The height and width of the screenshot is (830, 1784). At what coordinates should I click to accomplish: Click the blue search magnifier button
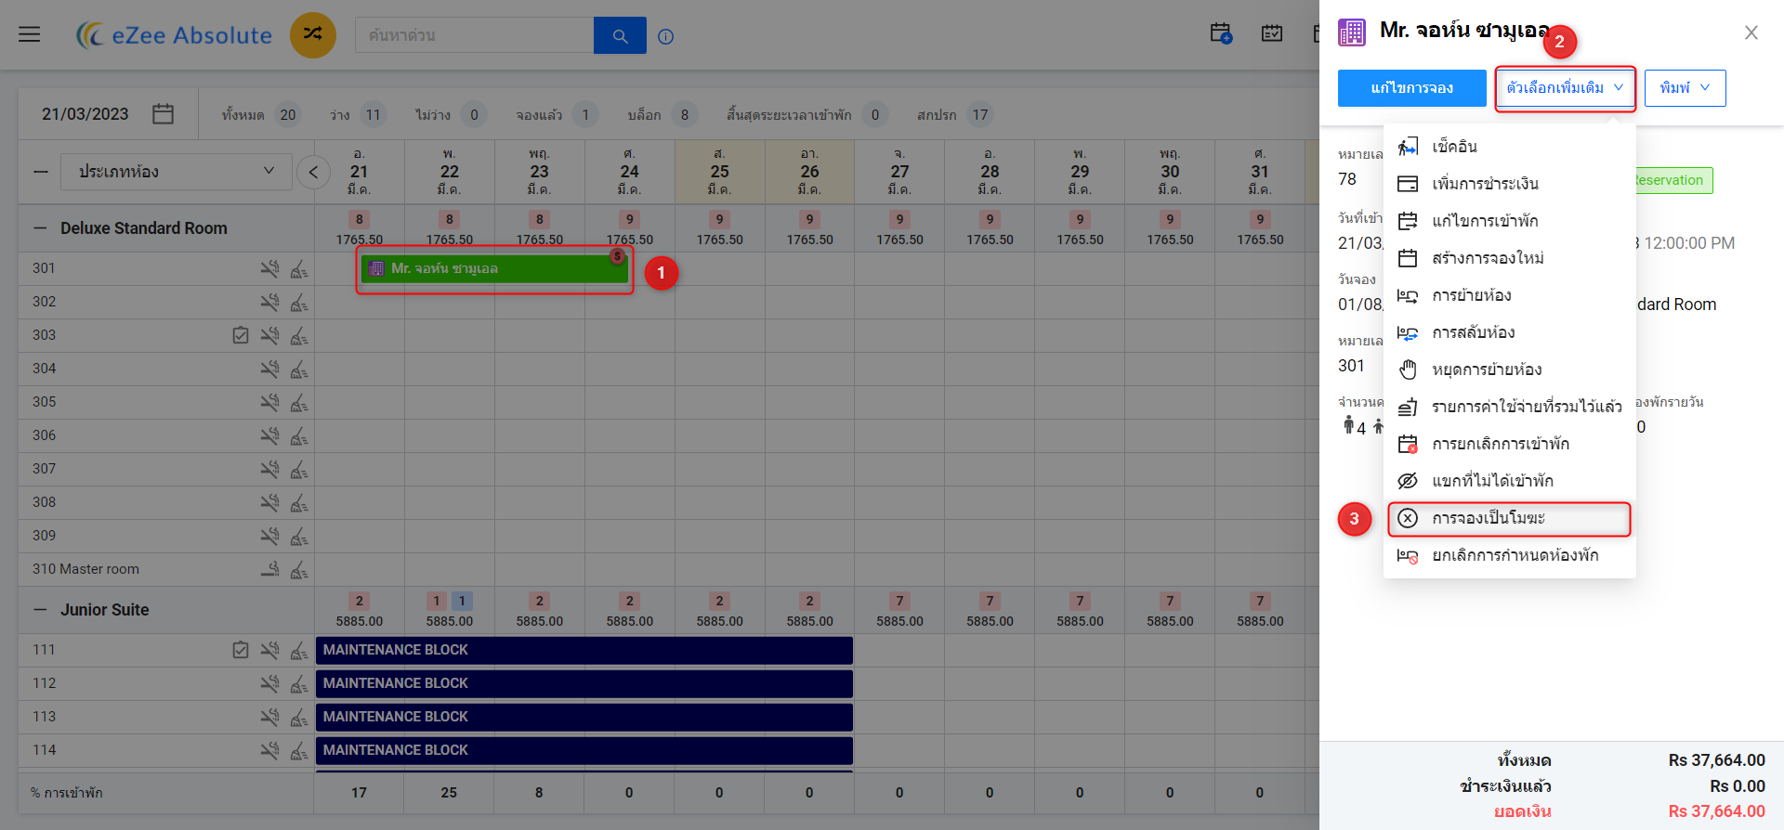click(x=620, y=36)
